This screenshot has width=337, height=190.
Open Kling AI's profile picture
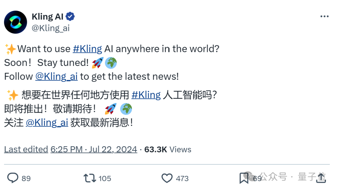(16, 22)
